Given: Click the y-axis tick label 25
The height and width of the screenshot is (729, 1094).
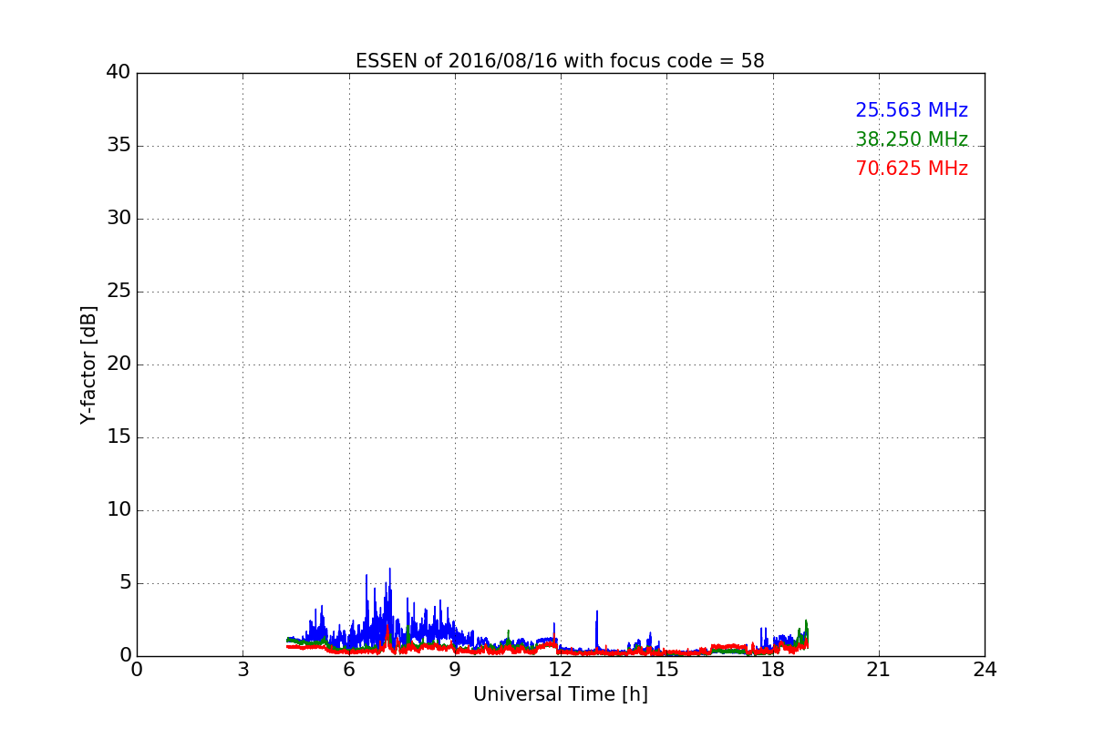Looking at the screenshot, I should click(x=119, y=292).
